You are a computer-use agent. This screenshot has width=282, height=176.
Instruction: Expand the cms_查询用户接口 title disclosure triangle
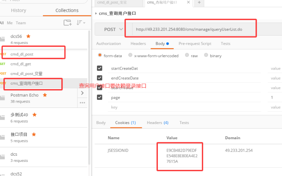(96, 13)
